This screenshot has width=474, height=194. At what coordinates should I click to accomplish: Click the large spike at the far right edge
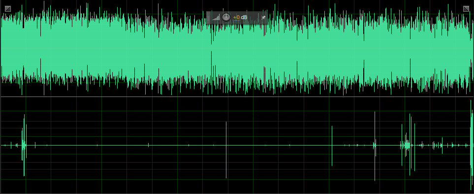click(x=472, y=146)
